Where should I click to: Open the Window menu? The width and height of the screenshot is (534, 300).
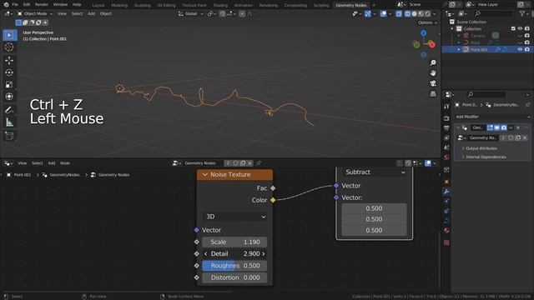tap(60, 5)
